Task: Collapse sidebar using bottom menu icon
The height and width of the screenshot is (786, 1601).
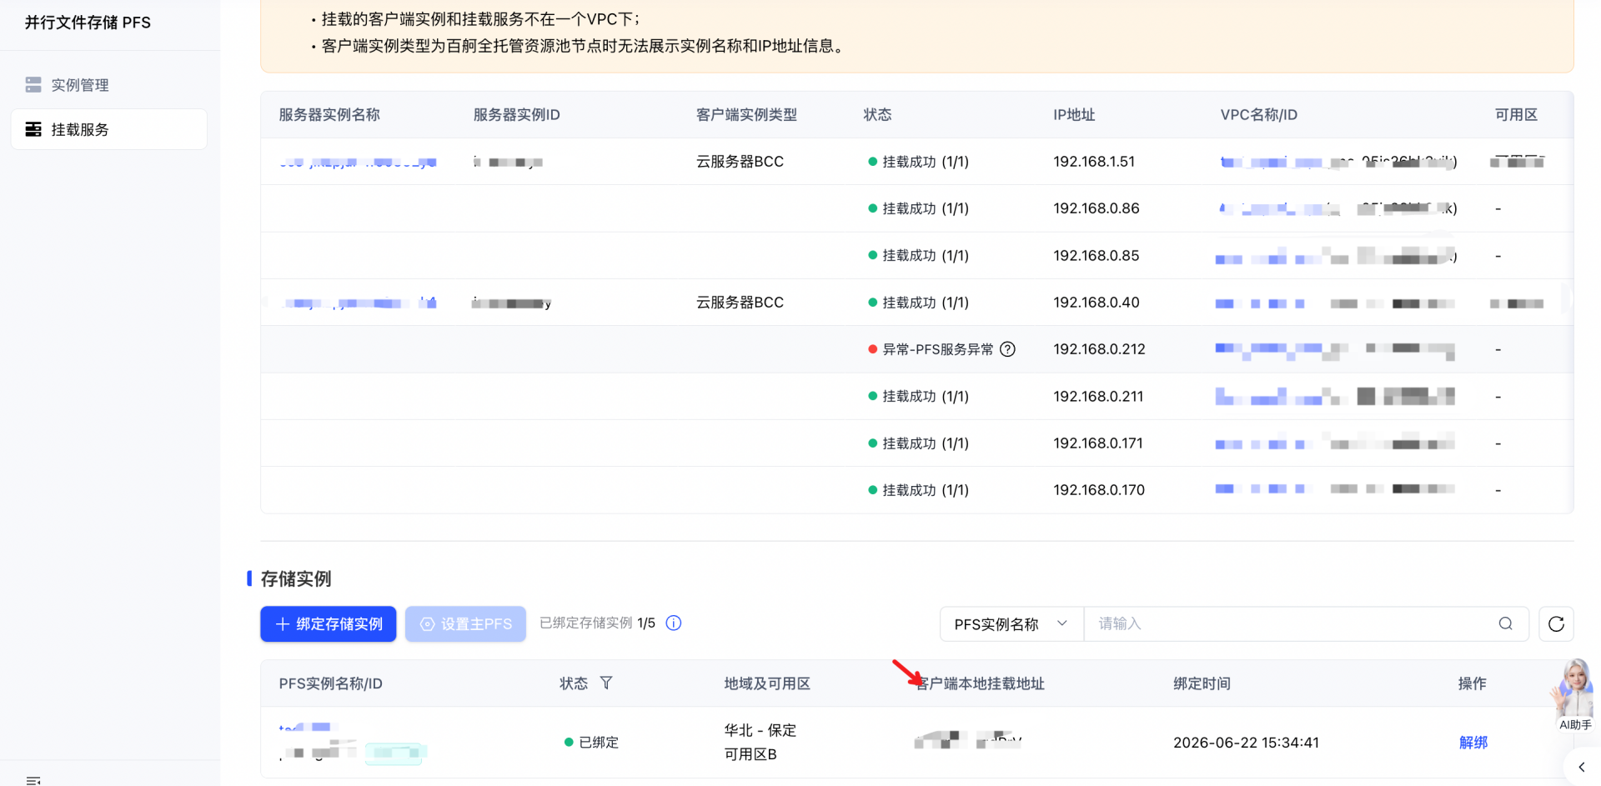Action: pyautogui.click(x=33, y=780)
